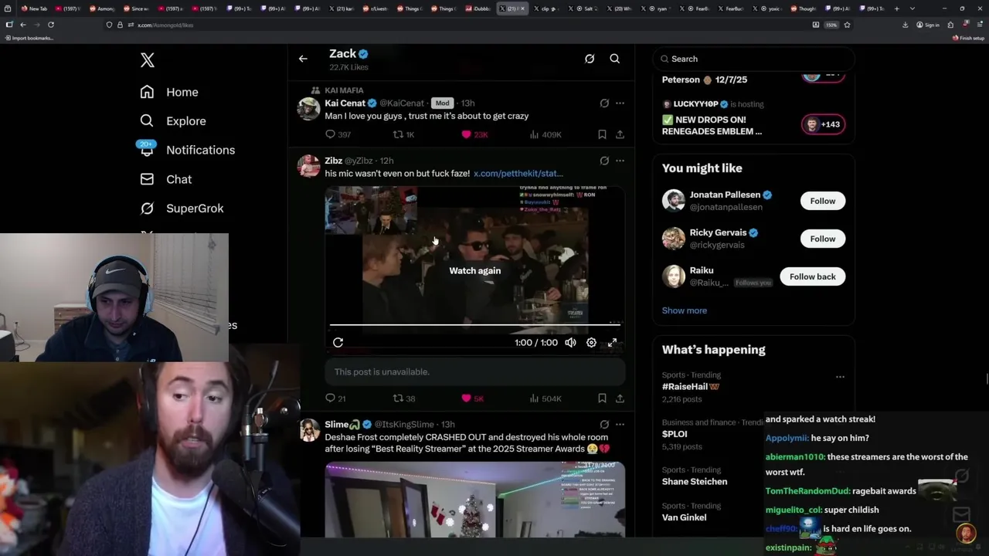Share Zibz's post

pos(620,398)
